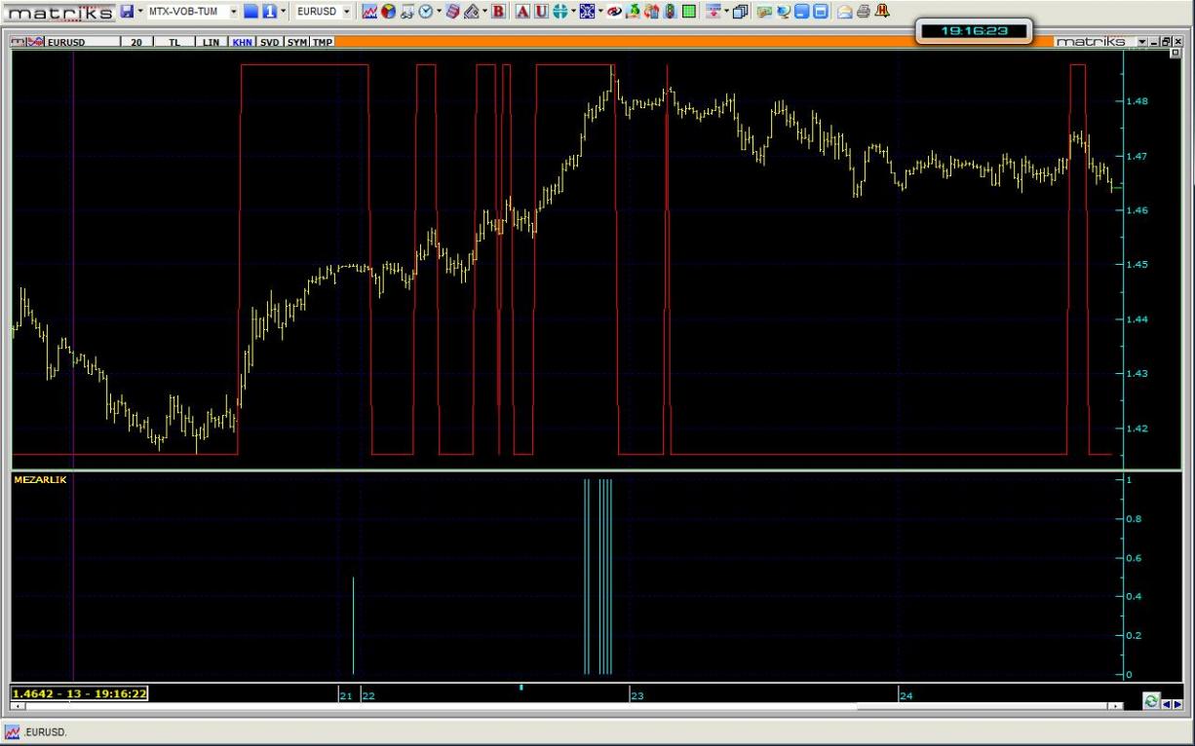The height and width of the screenshot is (746, 1195).
Task: Click the red A icon
Action: click(522, 12)
